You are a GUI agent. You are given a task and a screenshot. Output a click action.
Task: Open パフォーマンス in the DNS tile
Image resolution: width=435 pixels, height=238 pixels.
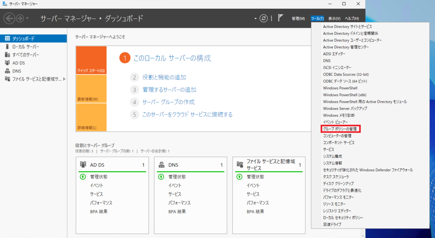click(180, 203)
